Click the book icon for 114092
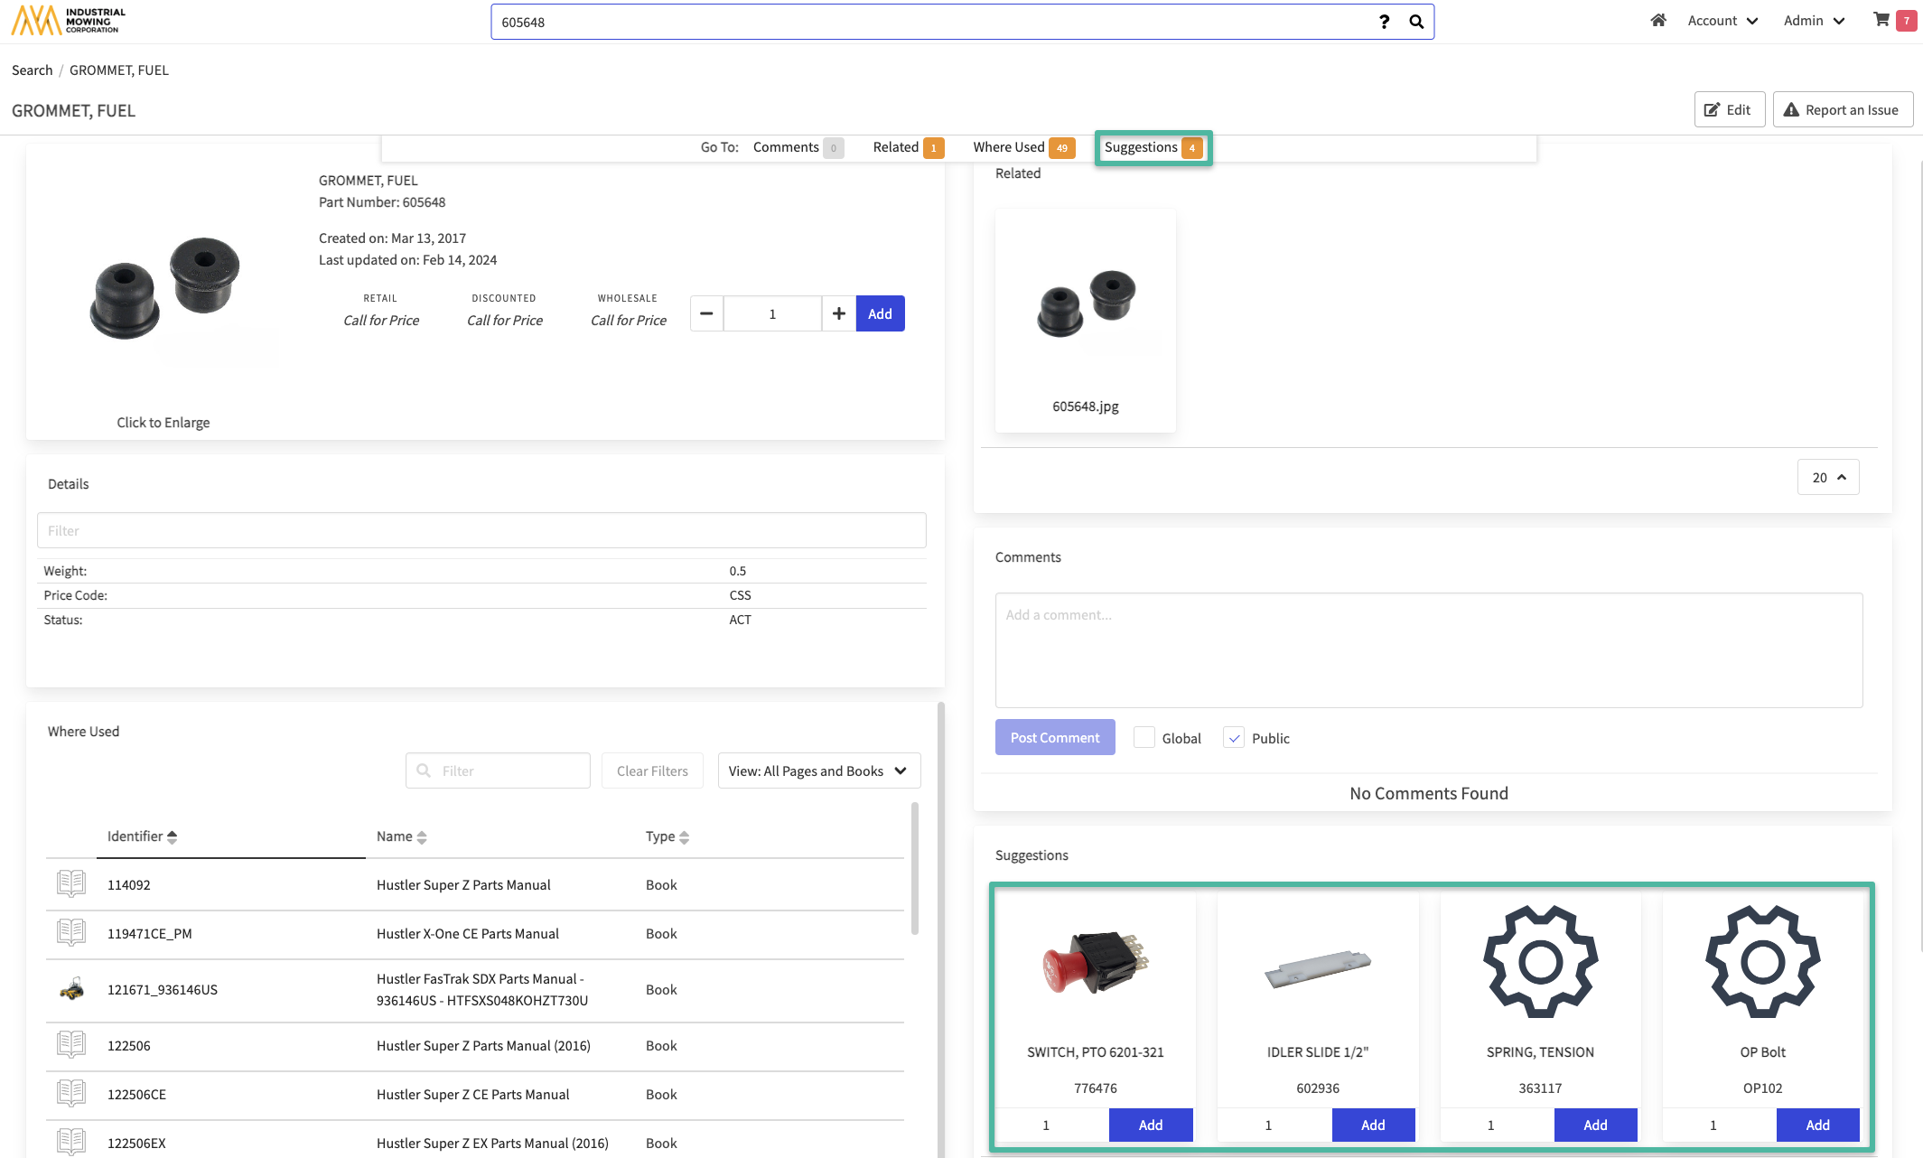Viewport: 1923px width, 1158px height. (71, 884)
